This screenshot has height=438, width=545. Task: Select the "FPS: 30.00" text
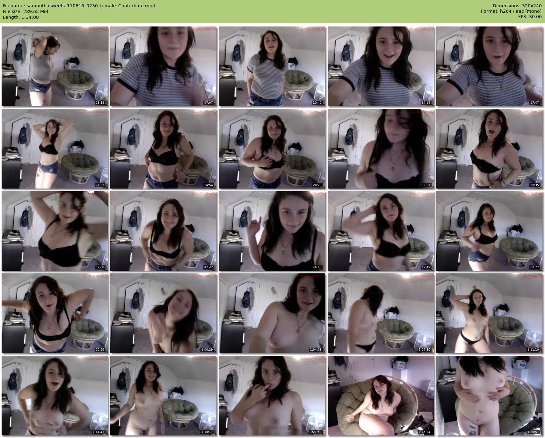tap(530, 17)
